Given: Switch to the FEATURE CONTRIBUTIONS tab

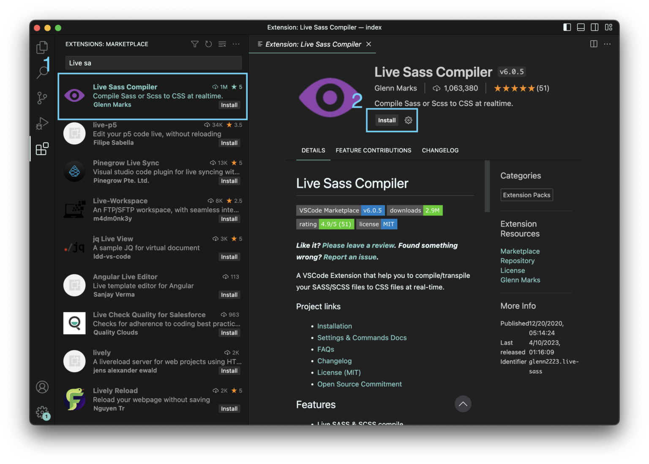Looking at the screenshot, I should (374, 150).
